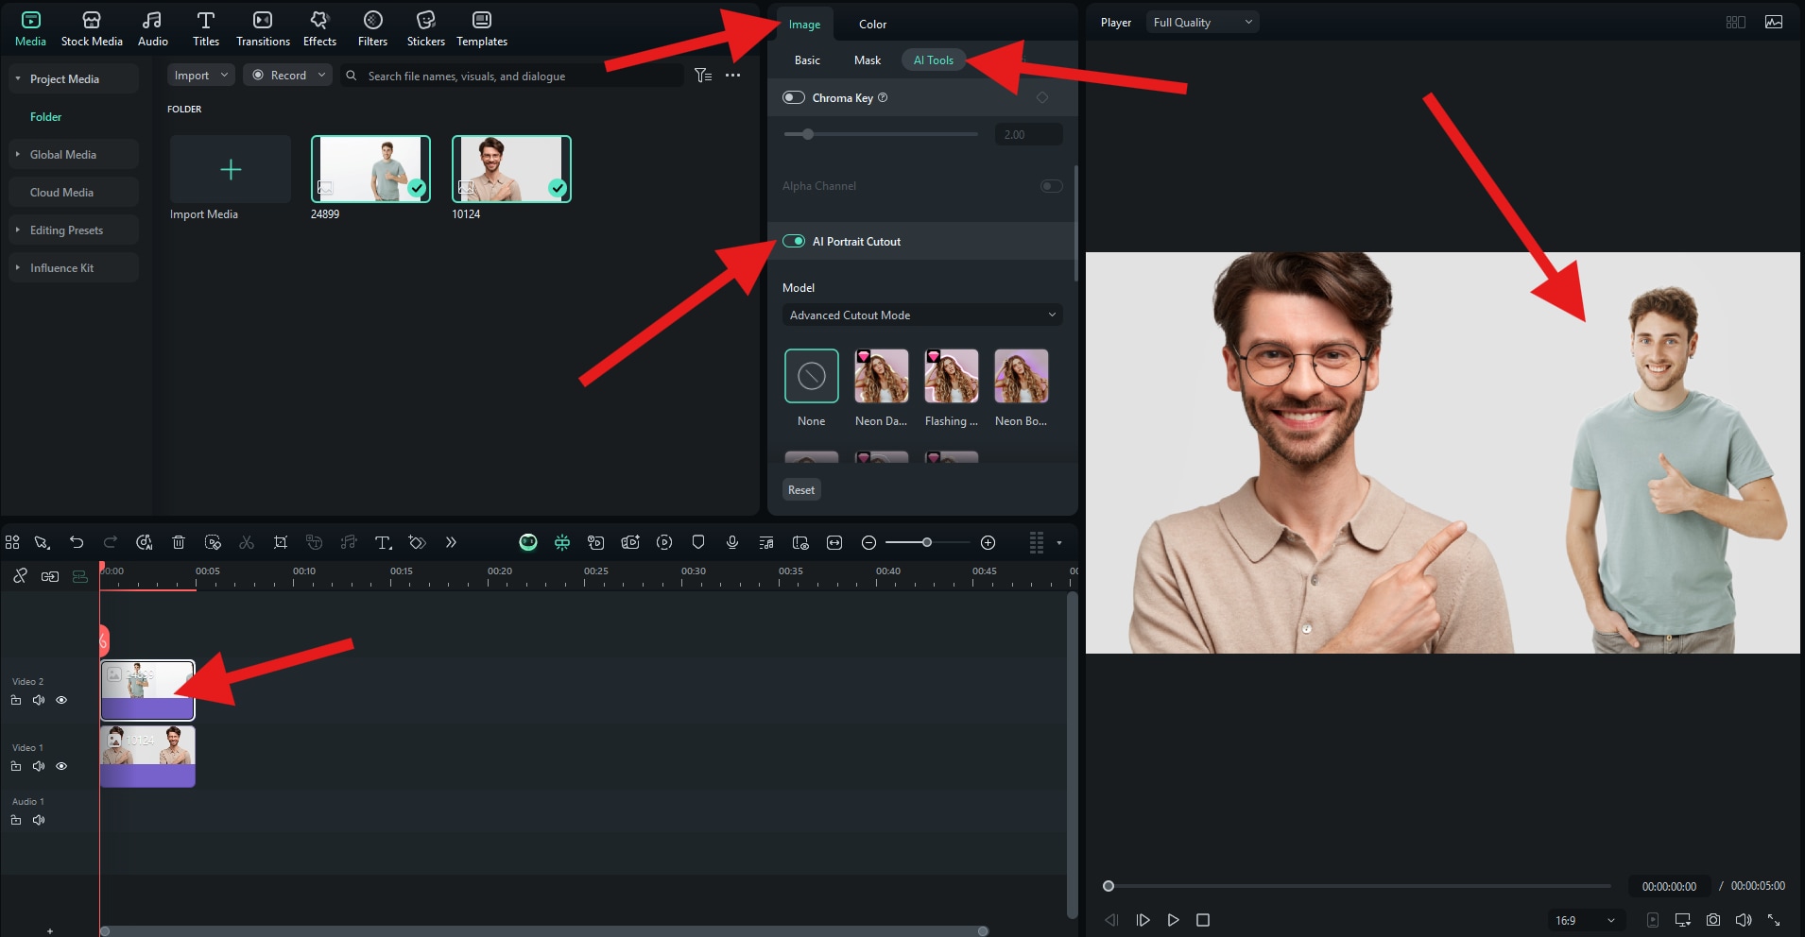Screen dimensions: 1805x937
Task: Toggle the Alpha Channel switch
Action: tap(1051, 186)
